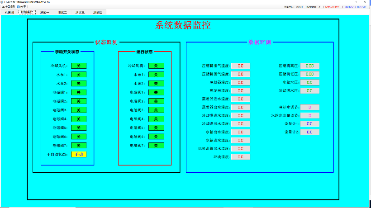Click the 冷却水调节 value box

(x=310, y=107)
